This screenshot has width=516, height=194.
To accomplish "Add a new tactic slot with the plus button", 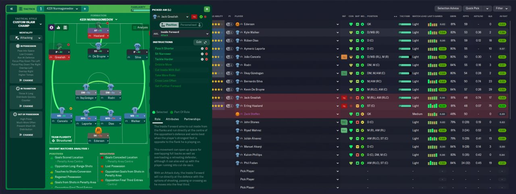I will point(85,9).
